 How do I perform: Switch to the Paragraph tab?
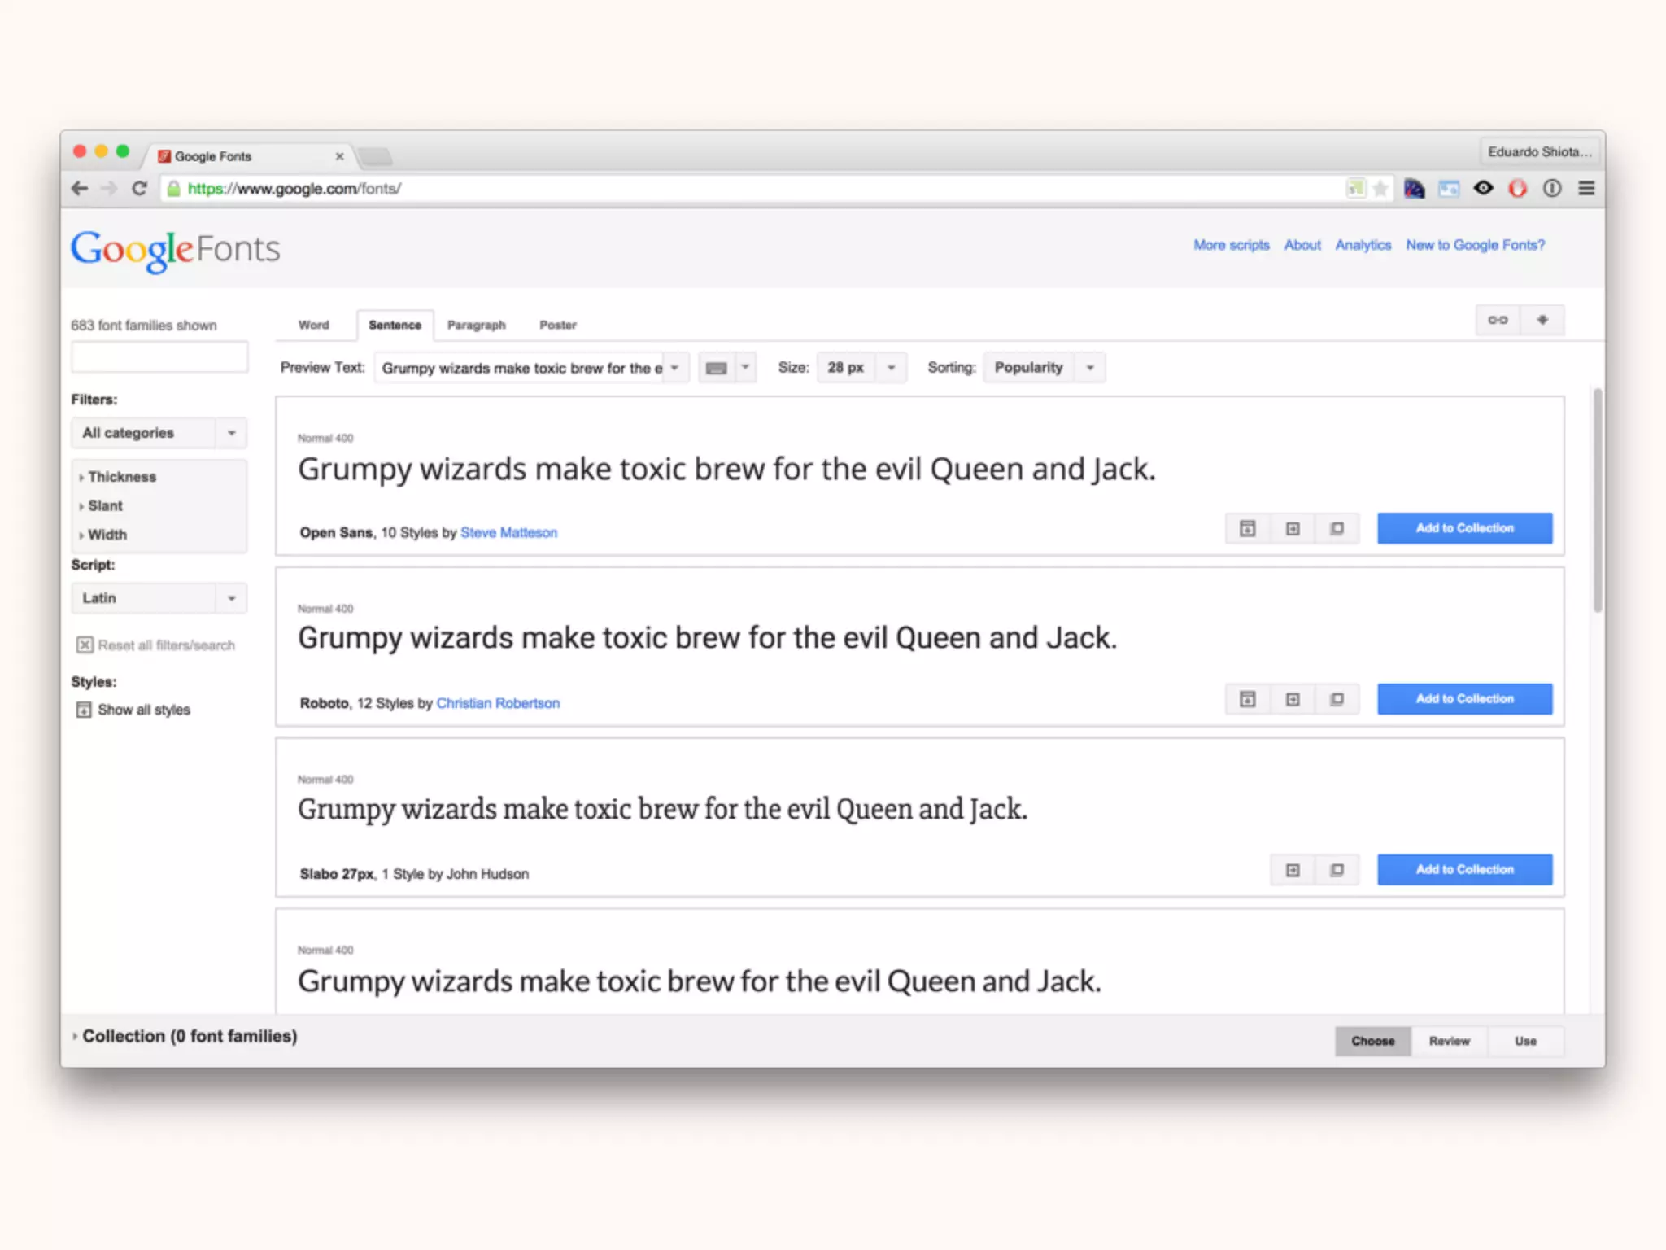pyautogui.click(x=476, y=325)
